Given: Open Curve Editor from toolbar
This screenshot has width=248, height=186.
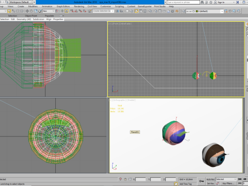Looking at the screenshot, I should click(141, 11).
